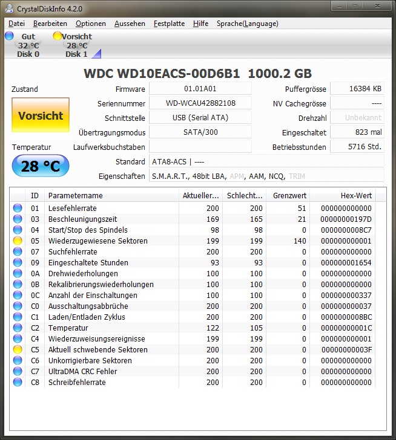Click status circle of Schreibfehlerrate row

[18, 382]
